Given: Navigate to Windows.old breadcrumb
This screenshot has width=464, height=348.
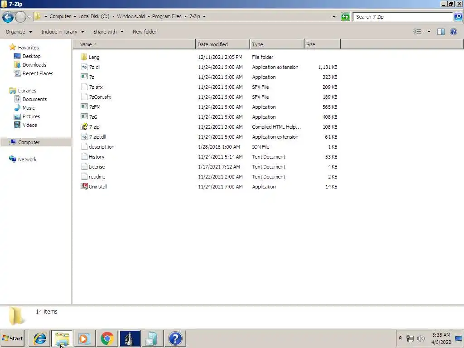Looking at the screenshot, I should [131, 17].
